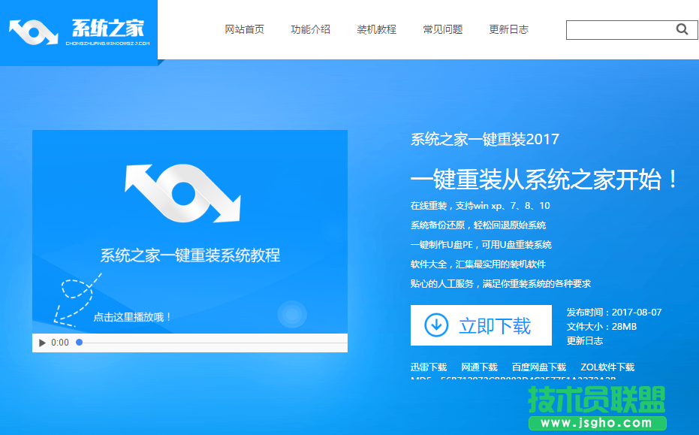Screen dimensions: 699x435
Task: Go to the 装机教程 page
Action: coord(377,29)
